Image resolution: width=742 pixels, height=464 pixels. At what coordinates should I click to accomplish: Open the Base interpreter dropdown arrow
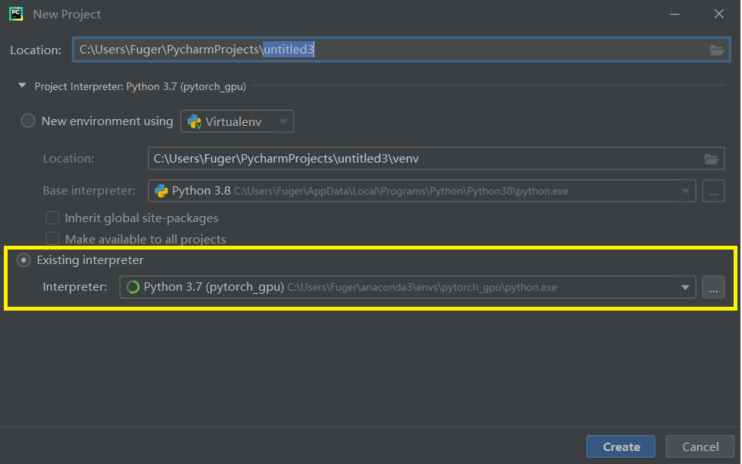[x=685, y=192]
